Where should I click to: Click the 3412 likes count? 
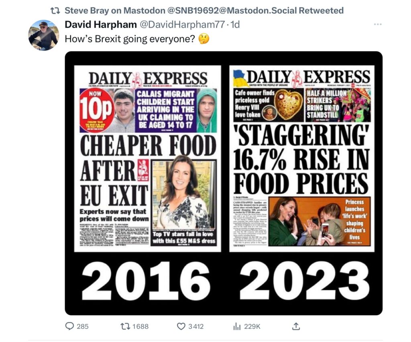point(196,326)
